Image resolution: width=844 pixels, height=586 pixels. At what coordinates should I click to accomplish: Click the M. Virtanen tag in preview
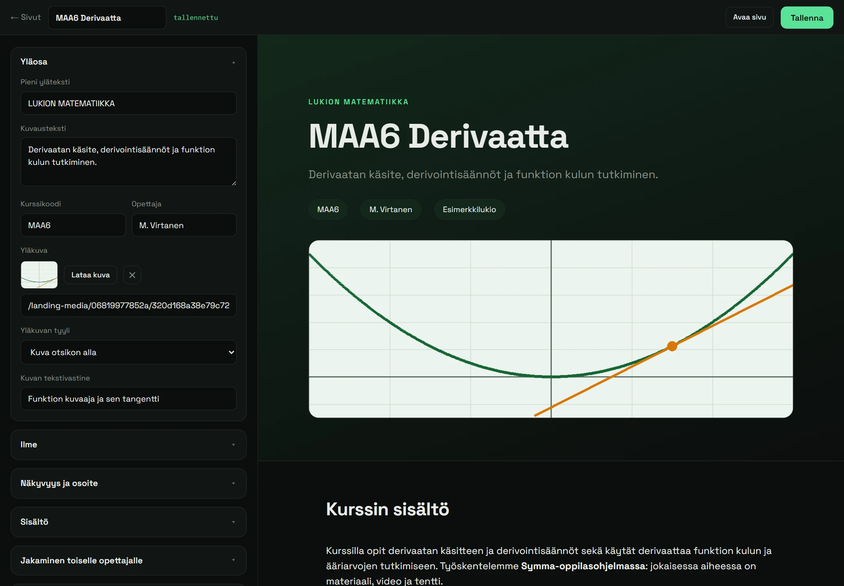391,209
